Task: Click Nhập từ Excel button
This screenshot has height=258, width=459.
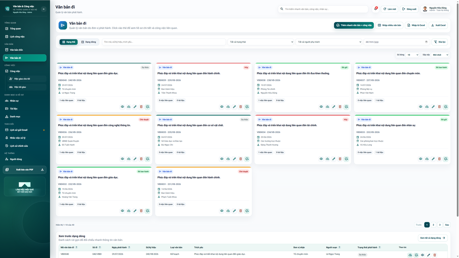Action: (416, 25)
